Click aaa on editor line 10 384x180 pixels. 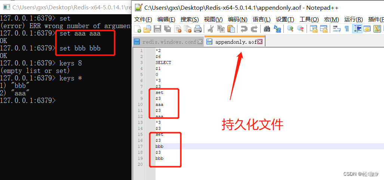coord(159,104)
